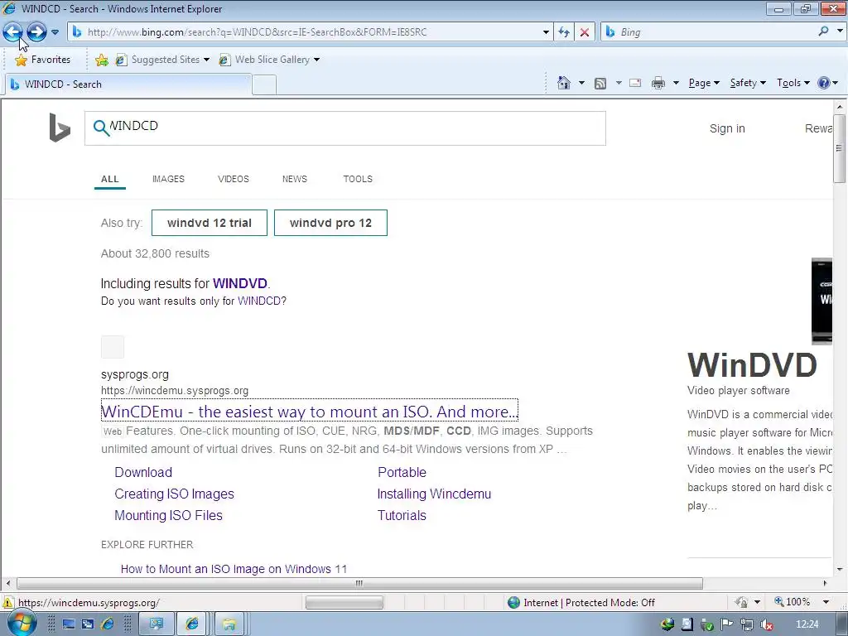Screen dimensions: 848x636
Task: Click the Bing search query box
Action: (x=345, y=128)
